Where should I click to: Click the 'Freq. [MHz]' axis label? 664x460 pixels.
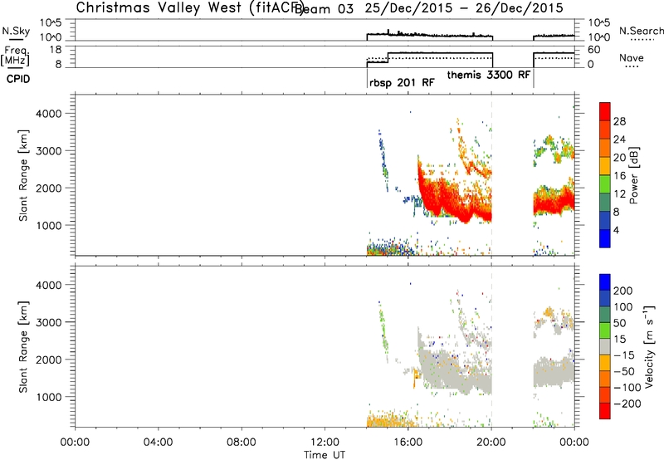point(16,56)
